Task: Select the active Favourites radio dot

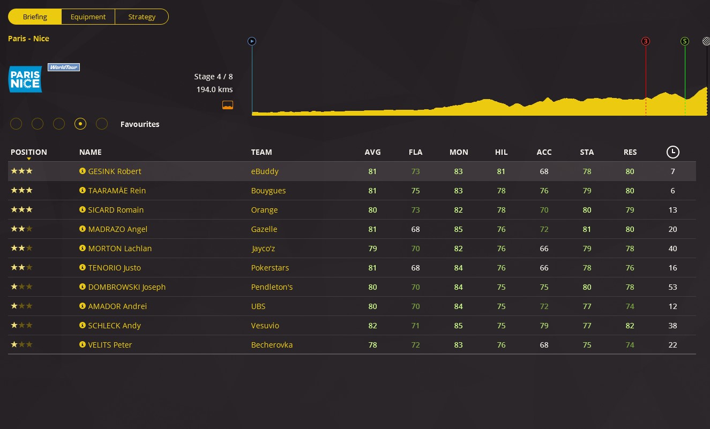Action: point(80,124)
